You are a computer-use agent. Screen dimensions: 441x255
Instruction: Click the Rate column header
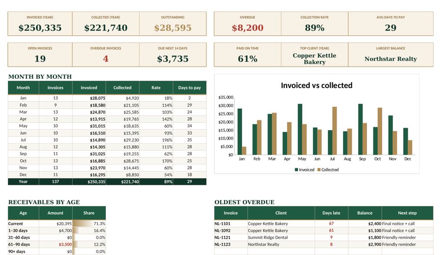pos(156,88)
